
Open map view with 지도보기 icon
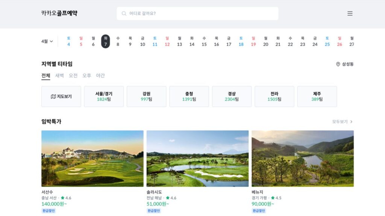click(53, 96)
